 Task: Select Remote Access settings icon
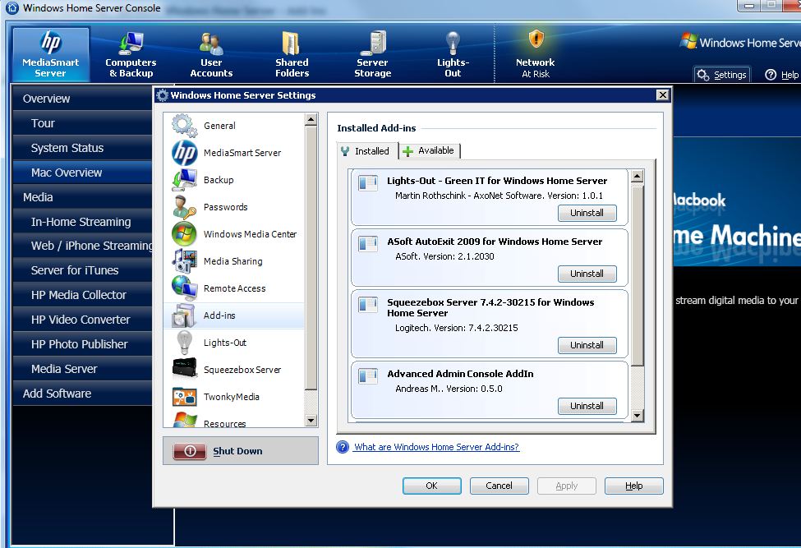pyautogui.click(x=184, y=288)
